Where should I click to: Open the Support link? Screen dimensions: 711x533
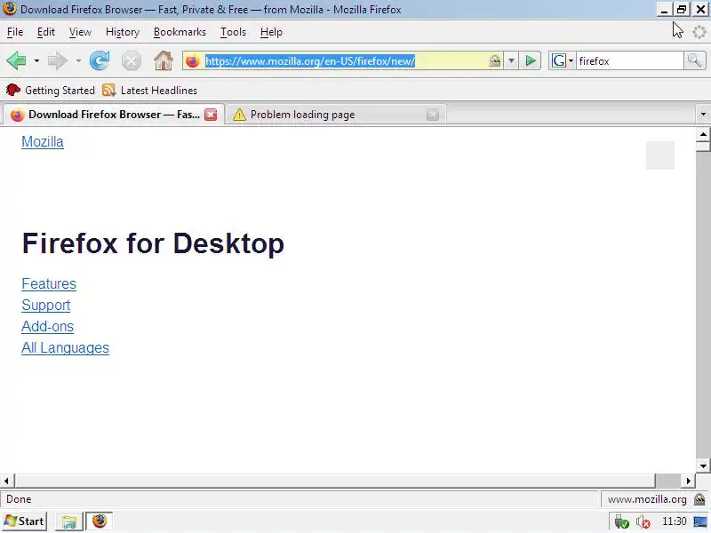[46, 305]
